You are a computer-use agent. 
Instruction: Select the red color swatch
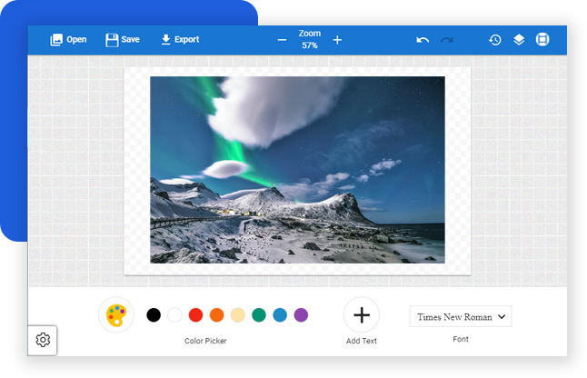point(195,315)
